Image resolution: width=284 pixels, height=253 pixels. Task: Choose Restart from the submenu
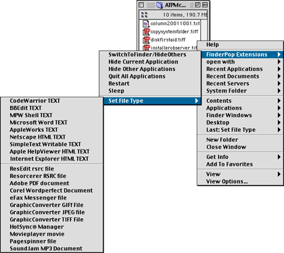tap(150, 83)
